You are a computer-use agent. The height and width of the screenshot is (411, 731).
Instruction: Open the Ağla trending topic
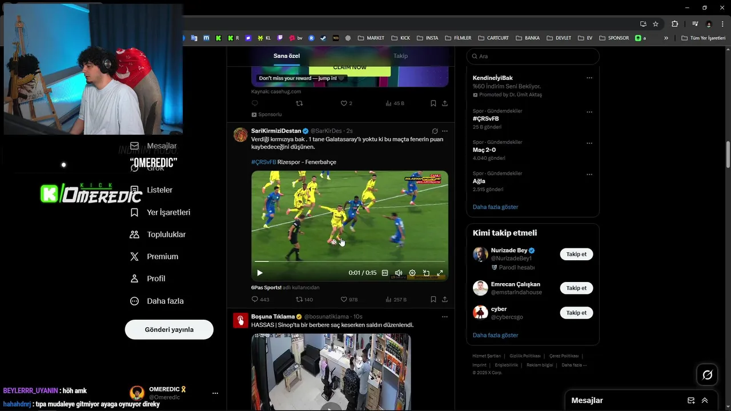[x=479, y=181]
